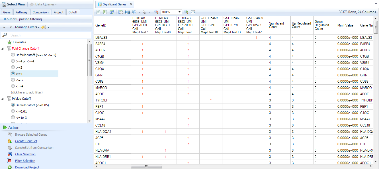Close the Significant Genes tab
The height and width of the screenshot is (169, 379).
pyautogui.click(x=131, y=4)
